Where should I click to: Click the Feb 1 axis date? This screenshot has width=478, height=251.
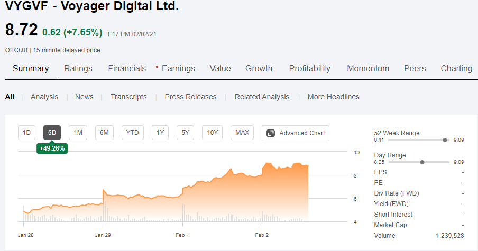coord(182,235)
